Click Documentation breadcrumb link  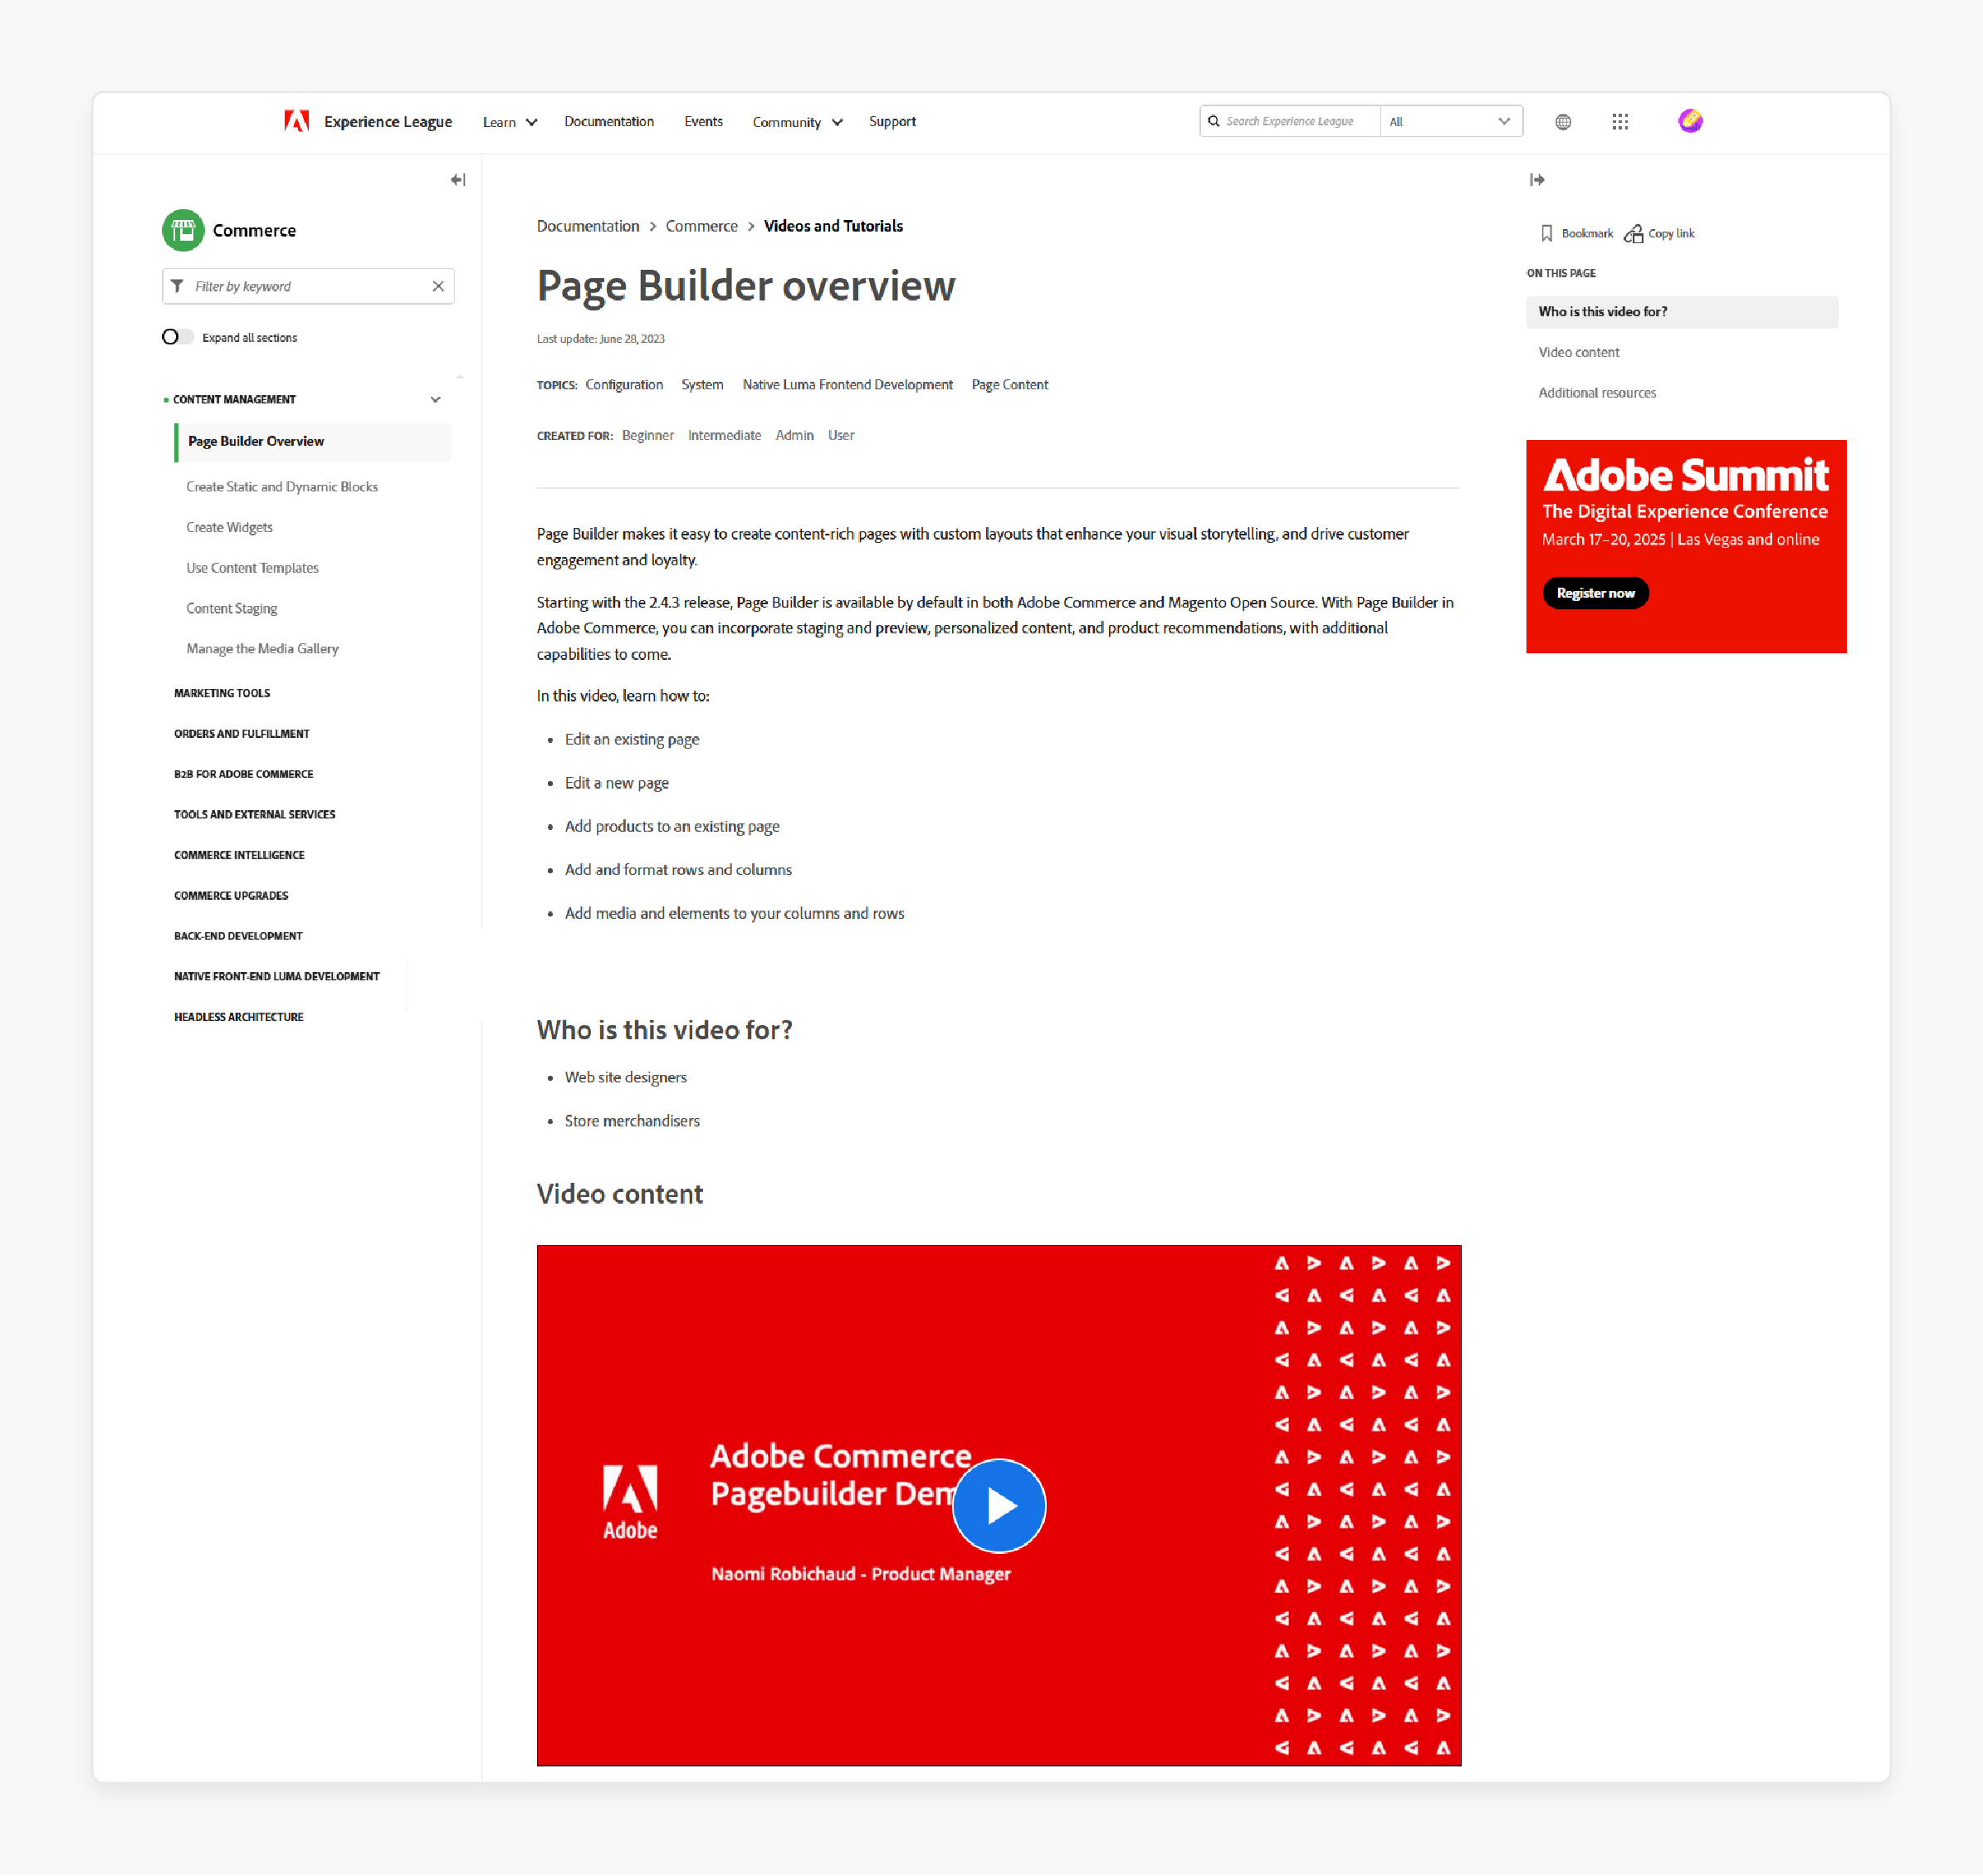click(x=588, y=226)
